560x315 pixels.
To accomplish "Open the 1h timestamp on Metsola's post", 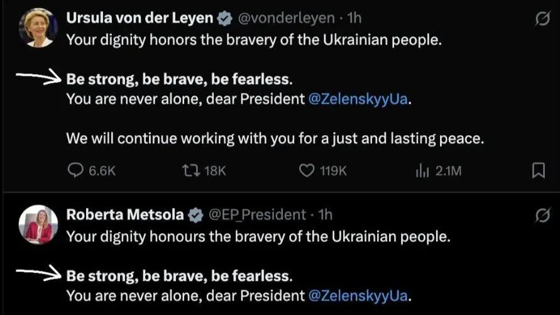I will 325,215.
